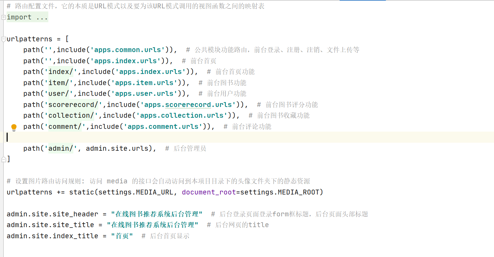Click settings.MEDIA_ROOT value
The height and width of the screenshot is (257, 494).
[x=280, y=192]
